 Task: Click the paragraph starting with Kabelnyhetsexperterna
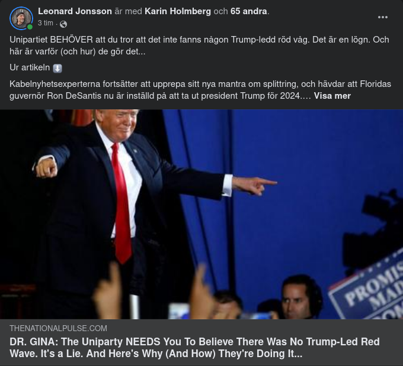pos(200,90)
